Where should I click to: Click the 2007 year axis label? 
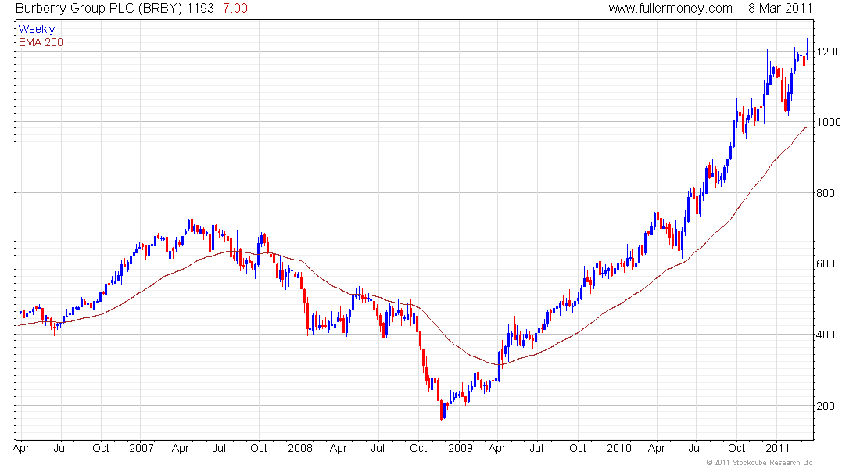coord(141,448)
